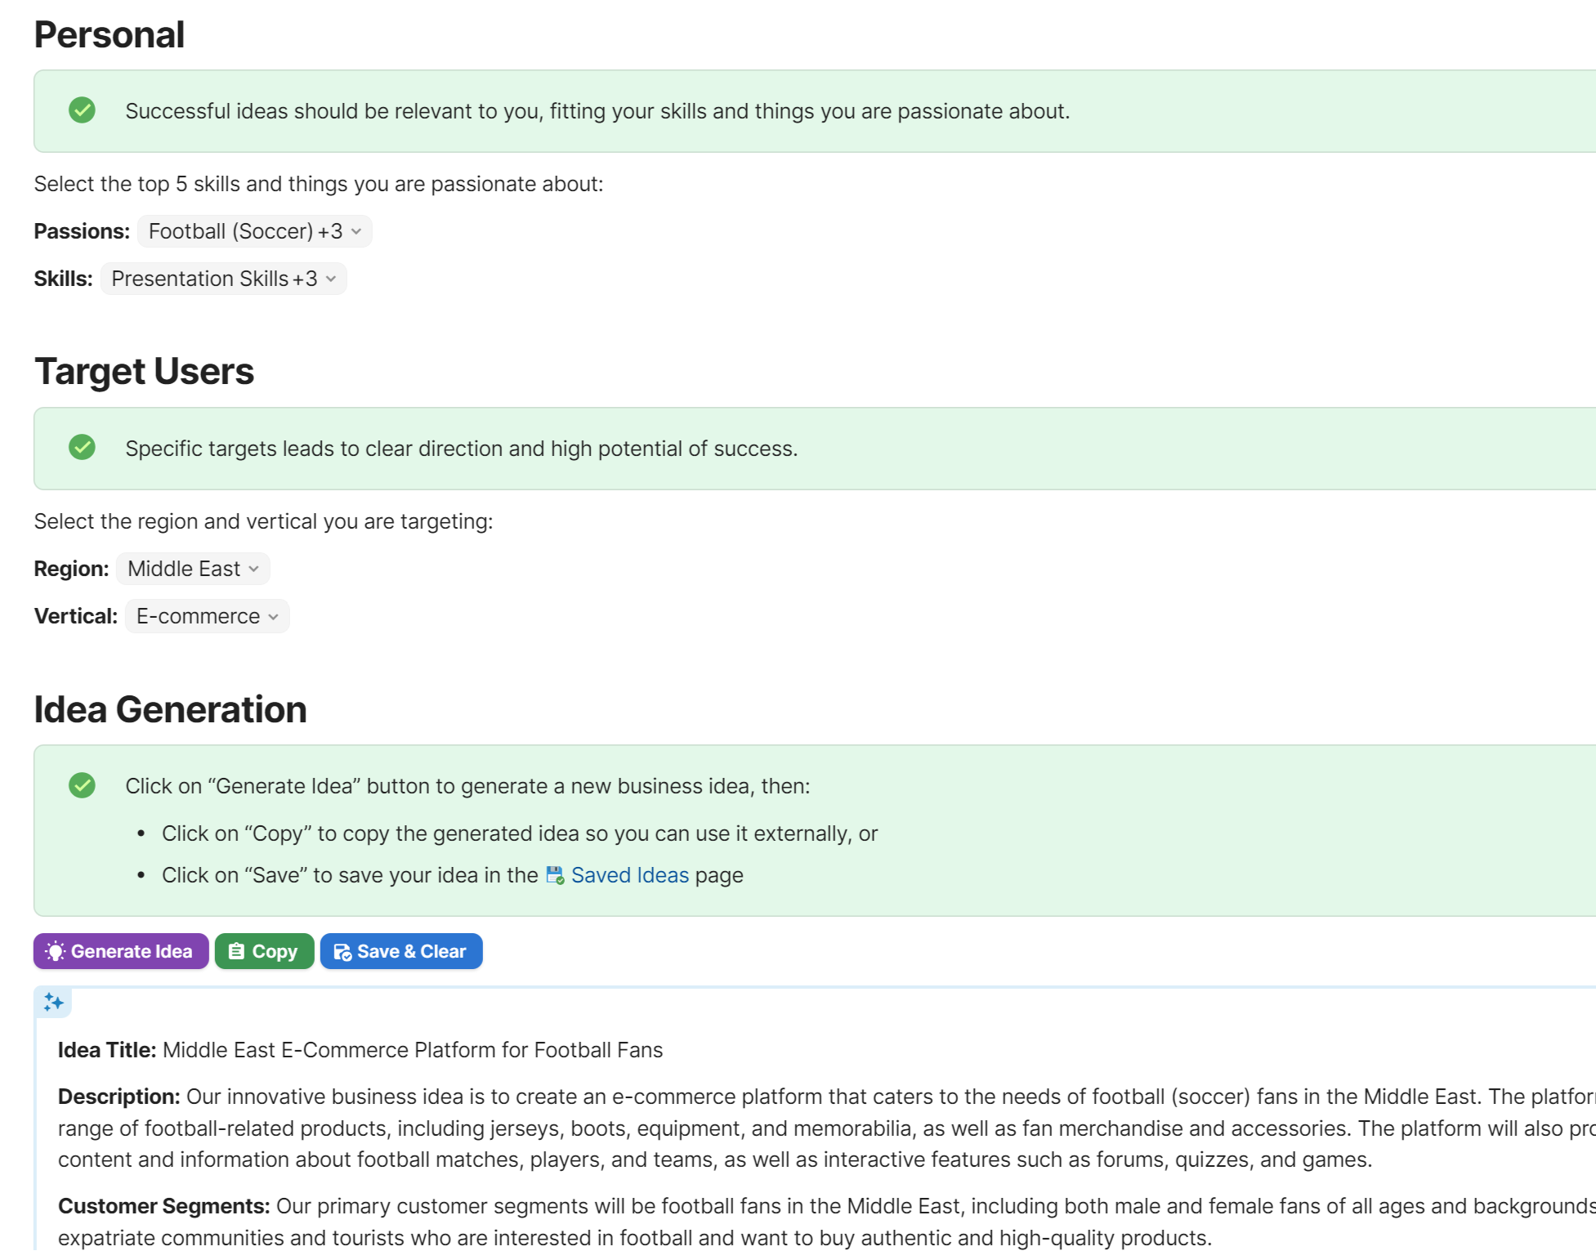Click the Idea Generation section heading
The image size is (1596, 1251).
coord(170,709)
